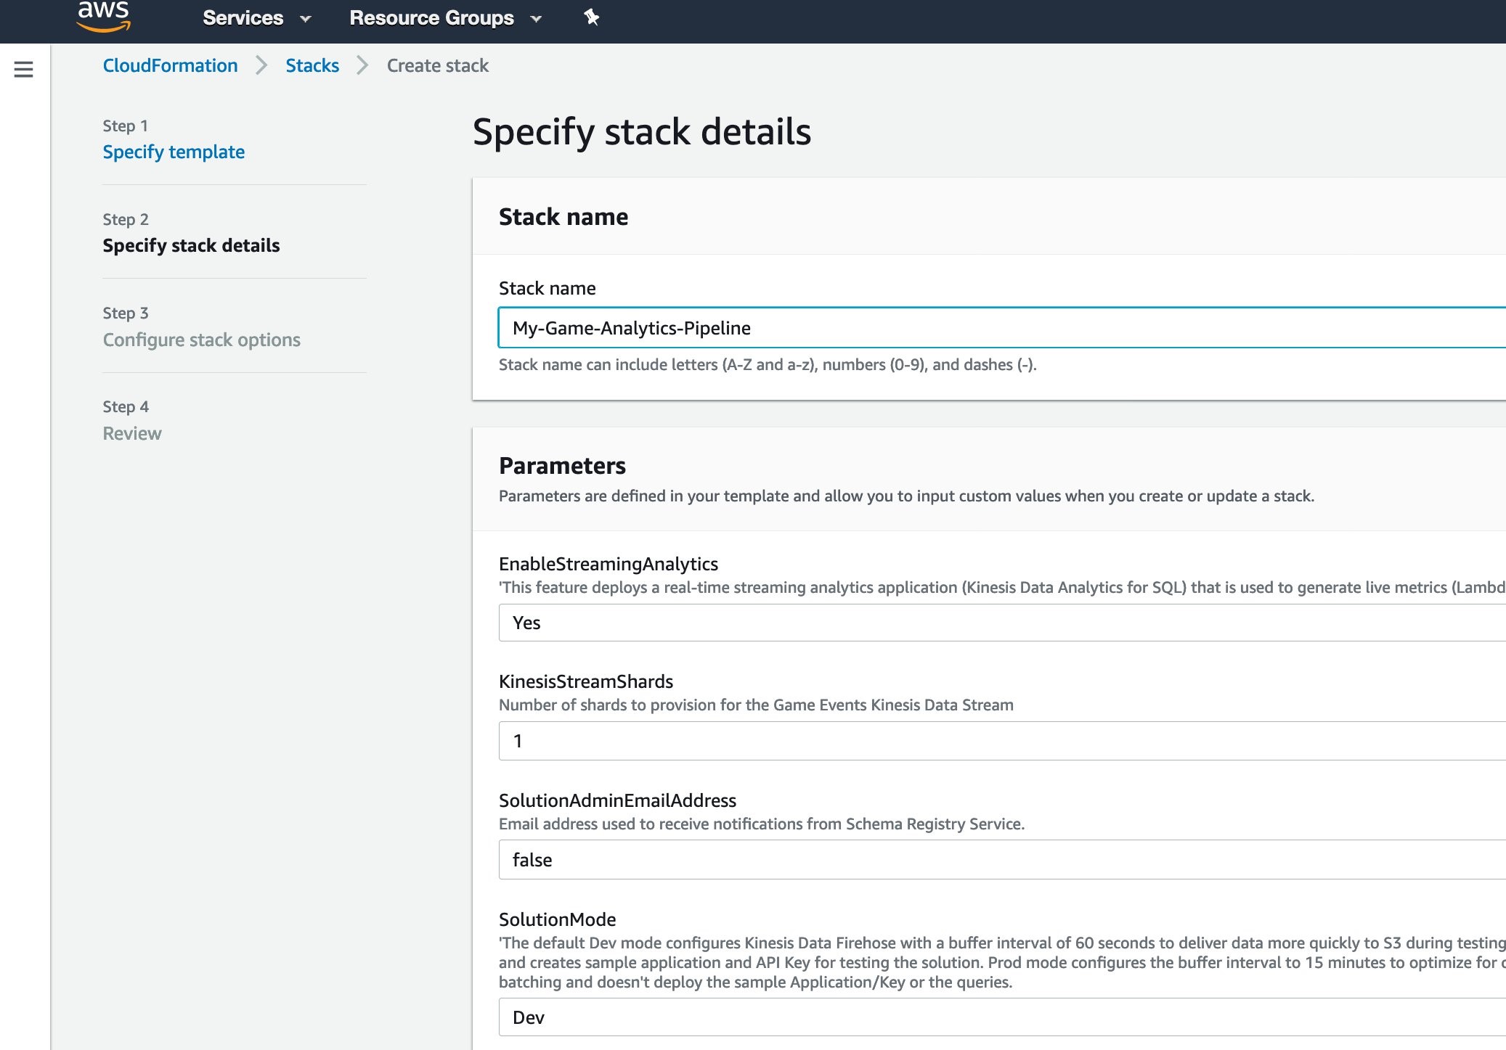Open the Resource Groups menu

(x=431, y=18)
